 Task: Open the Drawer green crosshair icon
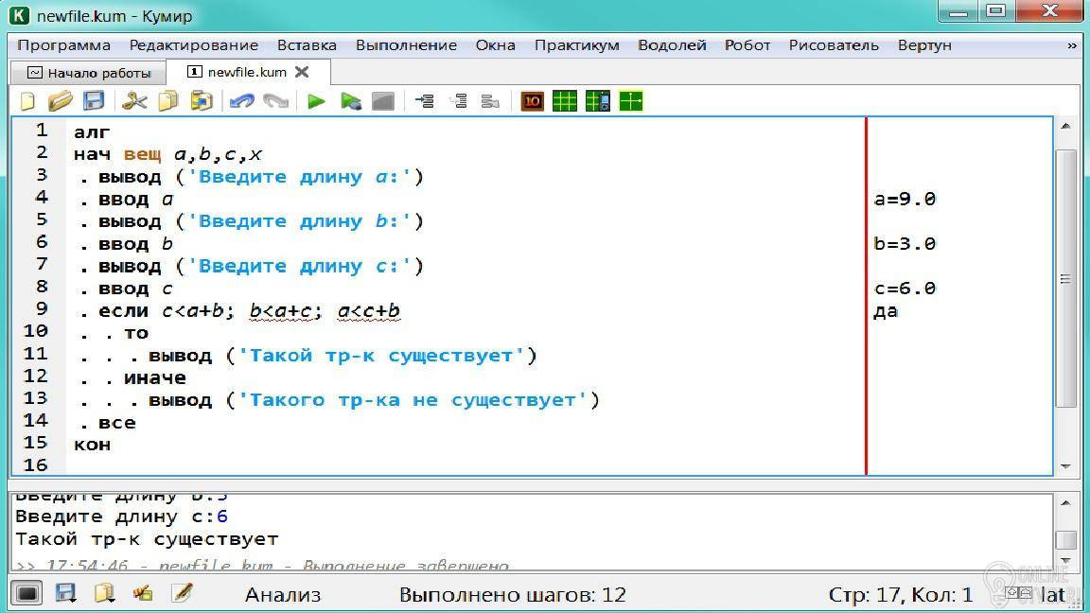coord(631,101)
